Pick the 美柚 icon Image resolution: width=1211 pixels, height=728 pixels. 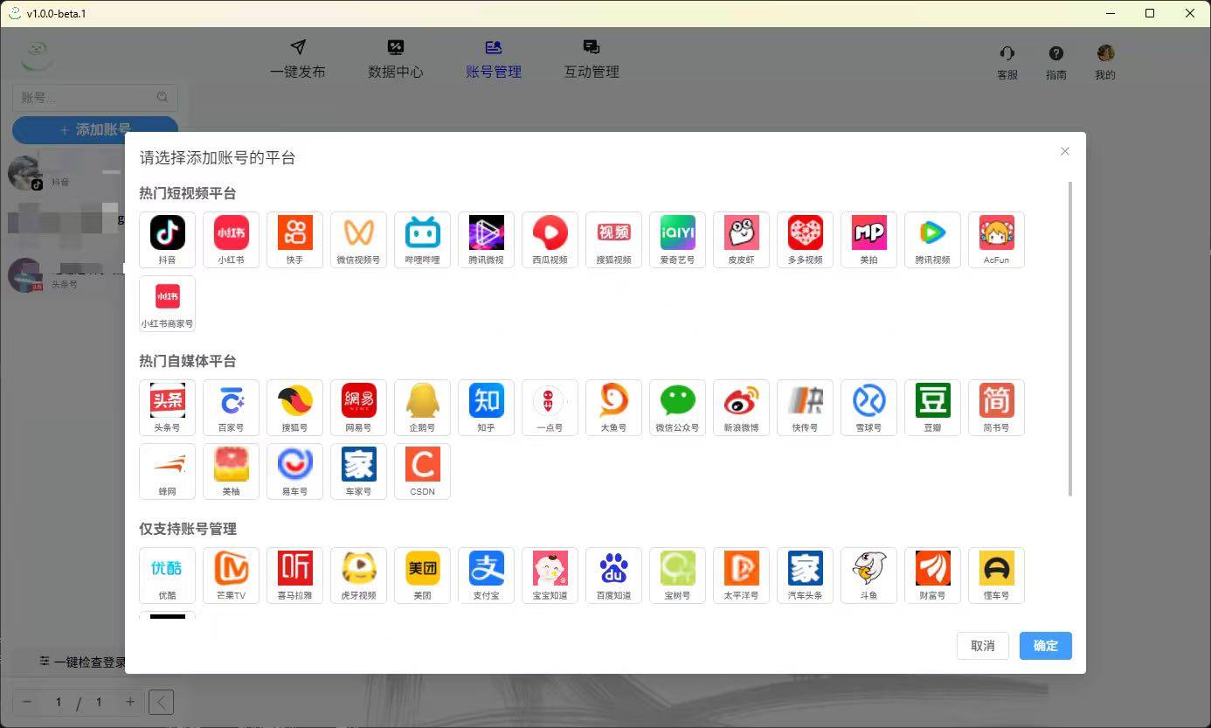(231, 471)
